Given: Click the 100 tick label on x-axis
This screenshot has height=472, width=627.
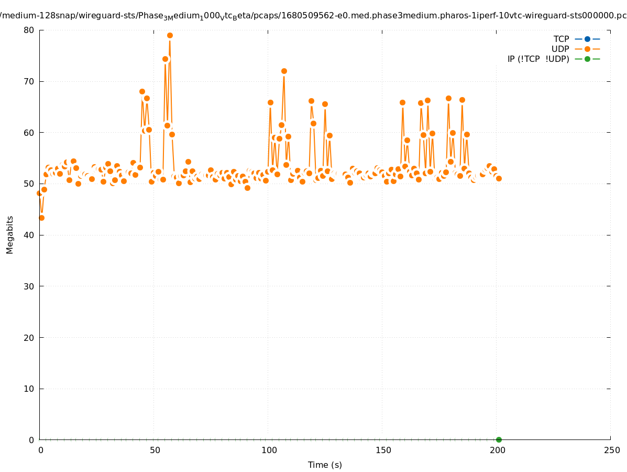Looking at the screenshot, I should (x=269, y=450).
